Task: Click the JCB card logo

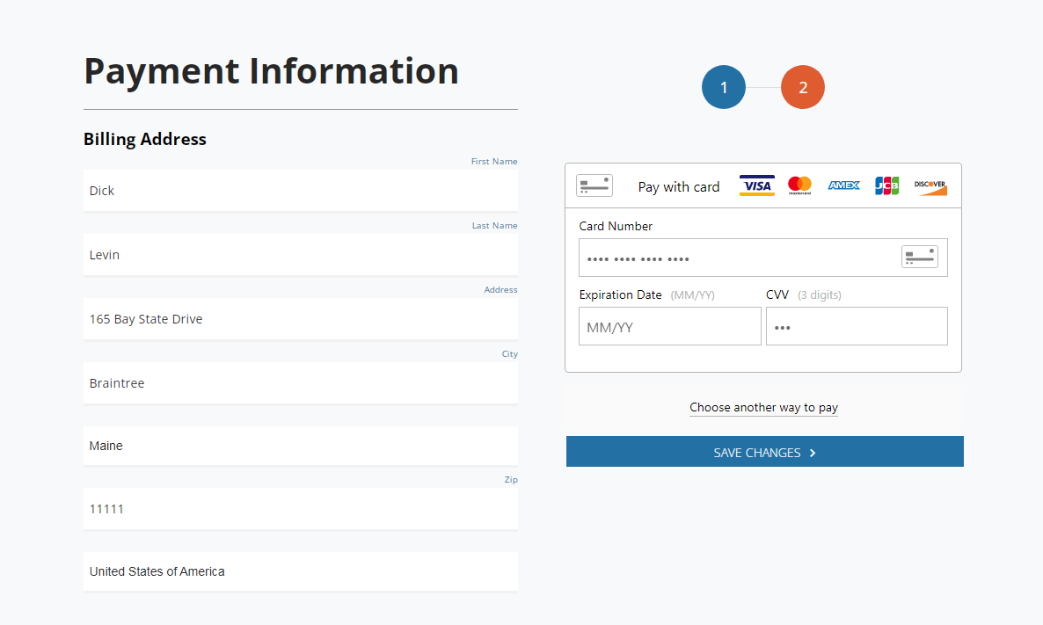Action: point(886,185)
